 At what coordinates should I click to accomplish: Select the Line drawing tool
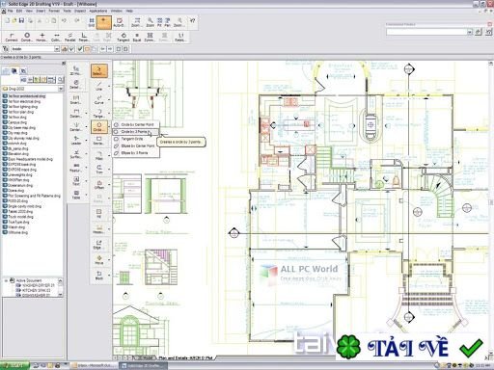point(99,86)
